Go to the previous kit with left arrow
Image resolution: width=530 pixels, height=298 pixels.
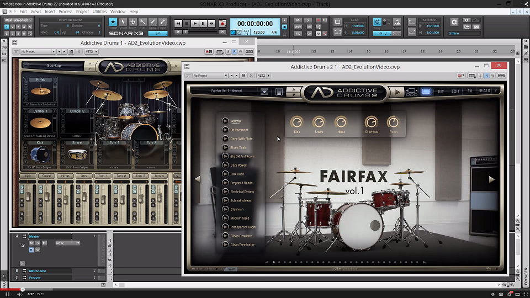pos(198,179)
